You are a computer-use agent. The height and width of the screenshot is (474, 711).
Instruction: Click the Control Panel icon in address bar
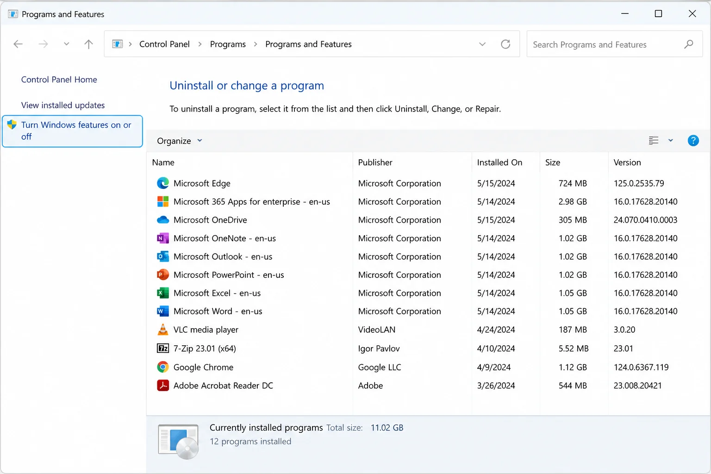[x=118, y=44]
